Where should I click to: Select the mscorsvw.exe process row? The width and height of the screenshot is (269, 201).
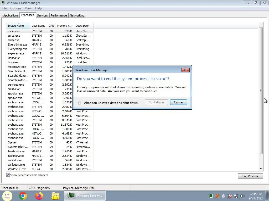(x=39, y=67)
